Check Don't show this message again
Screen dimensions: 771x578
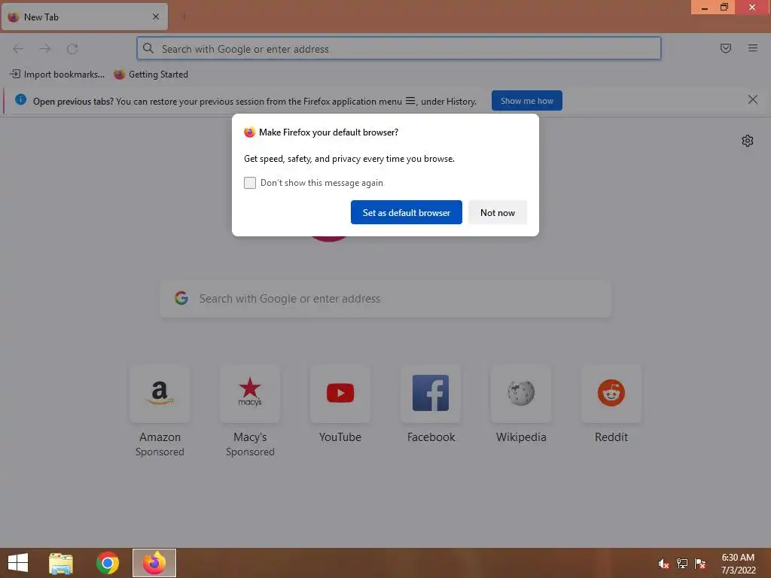250,183
